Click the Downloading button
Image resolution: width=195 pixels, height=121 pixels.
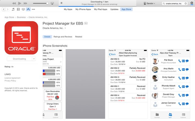coord(19,59)
